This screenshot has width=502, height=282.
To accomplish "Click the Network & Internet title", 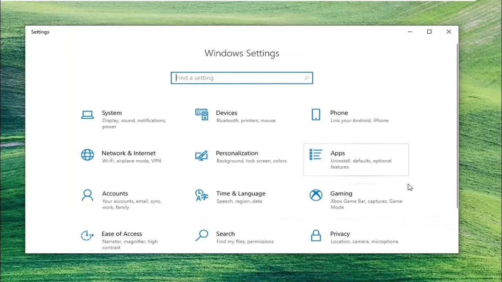I will tap(129, 153).
